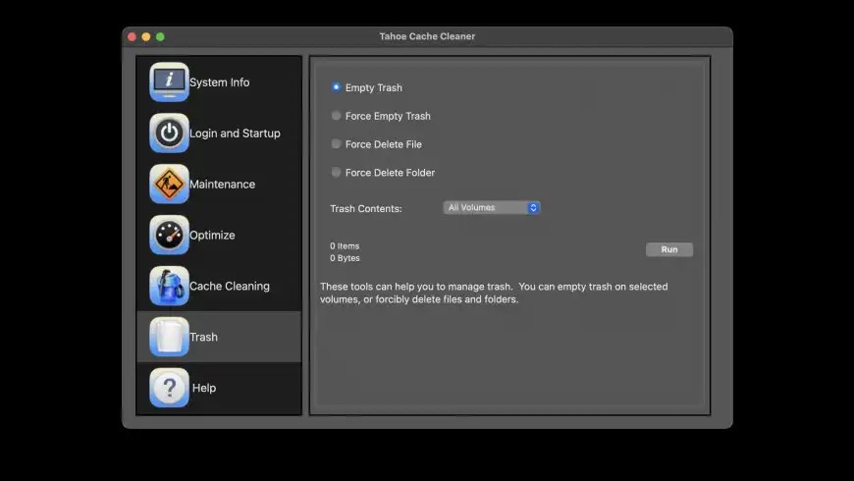
Task: Click the Trash Contents label
Action: pos(366,209)
